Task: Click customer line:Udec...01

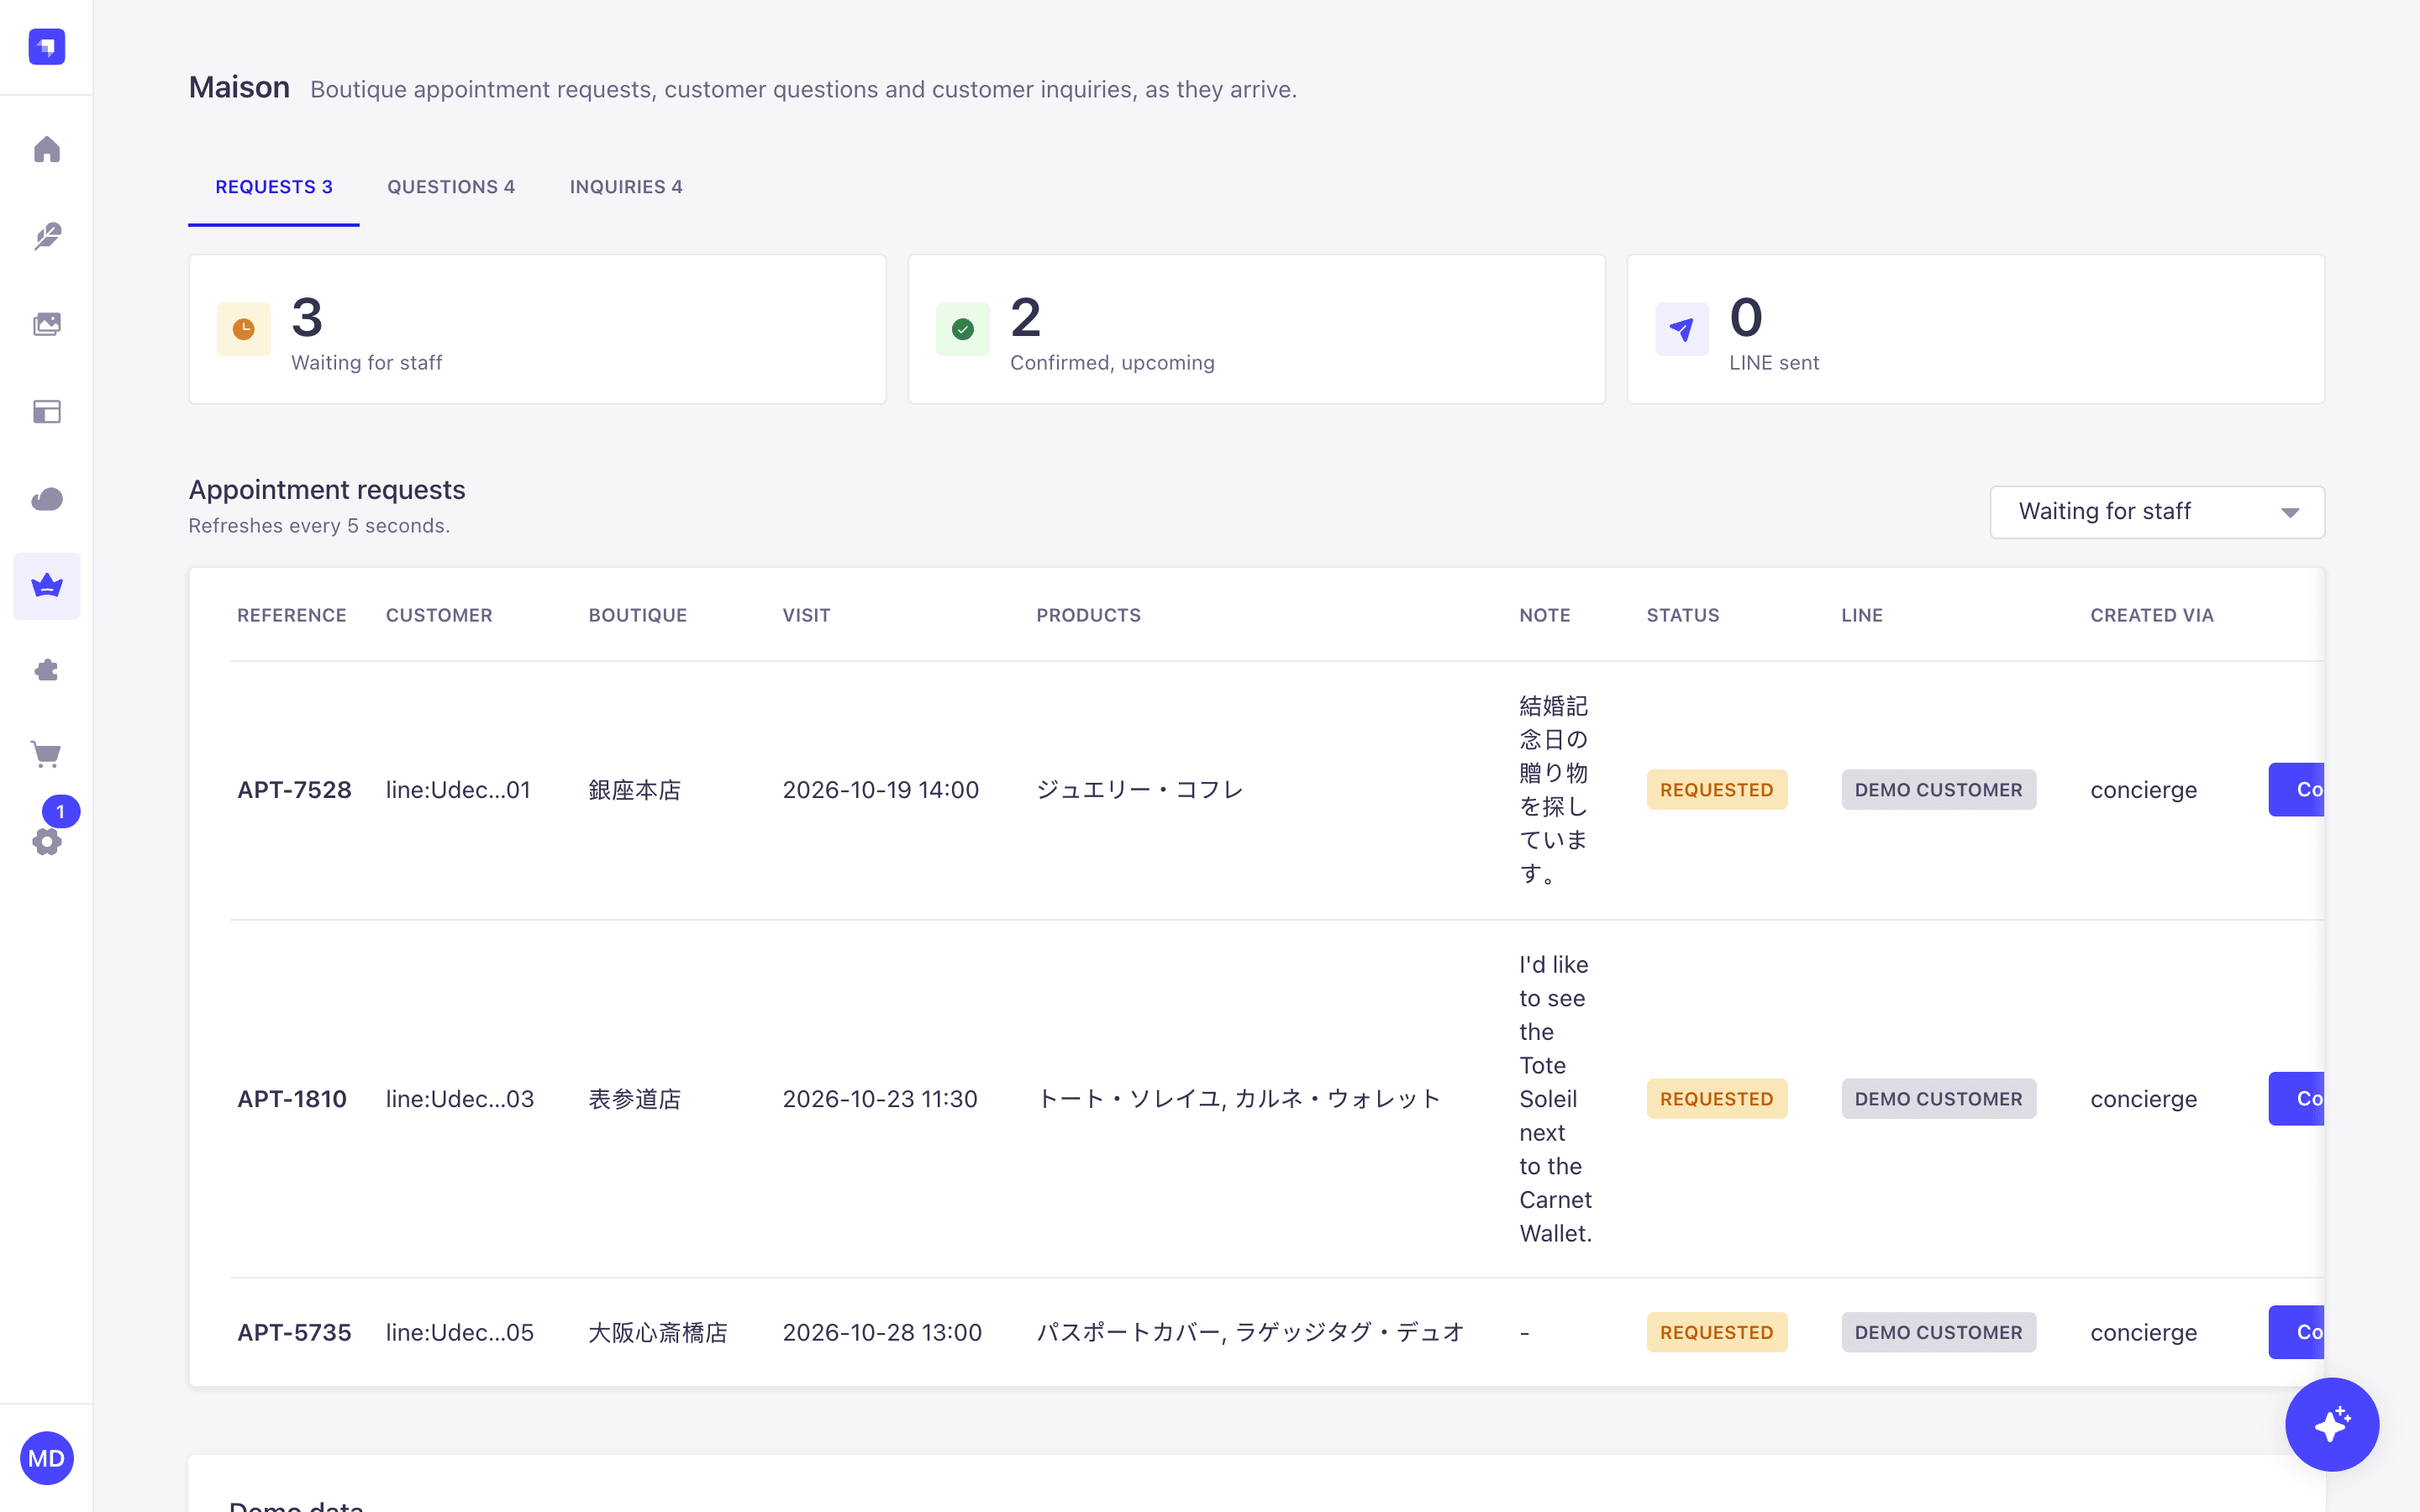Action: click(x=458, y=790)
